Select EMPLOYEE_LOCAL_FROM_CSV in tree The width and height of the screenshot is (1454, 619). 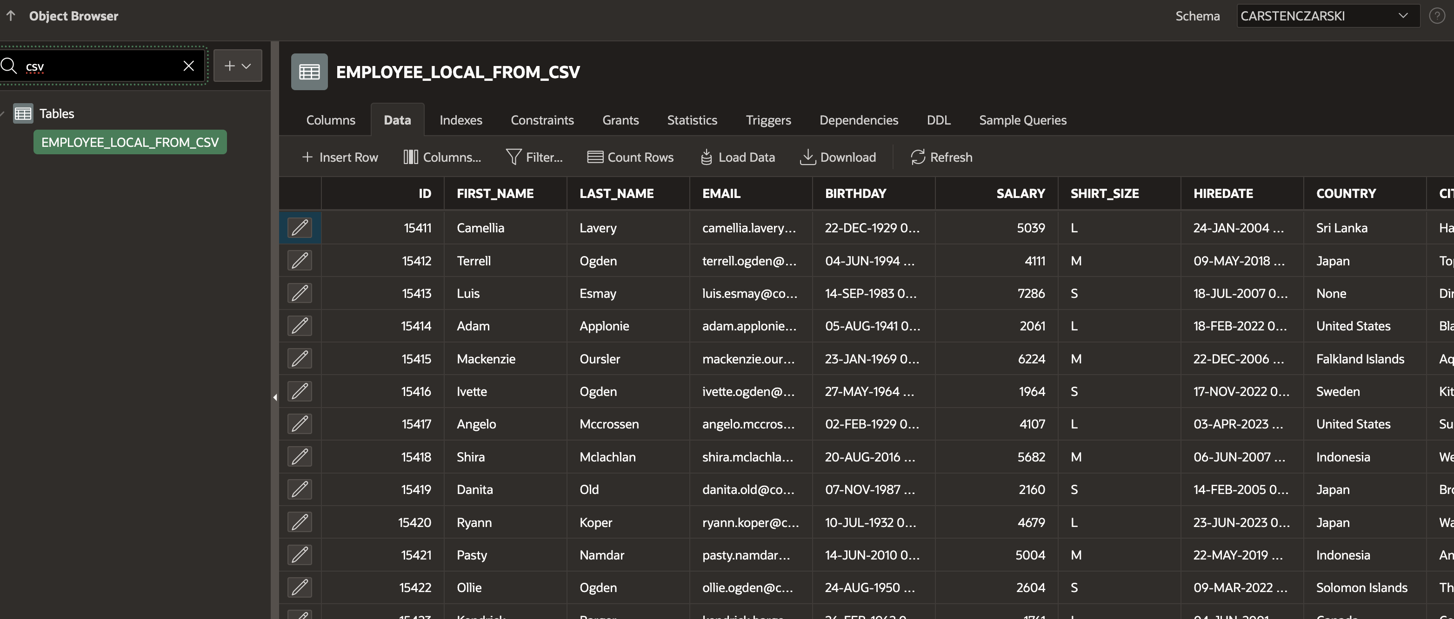(130, 142)
